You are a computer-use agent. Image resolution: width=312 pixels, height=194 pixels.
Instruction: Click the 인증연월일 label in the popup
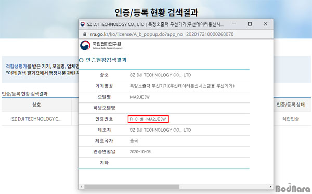coord(104,152)
